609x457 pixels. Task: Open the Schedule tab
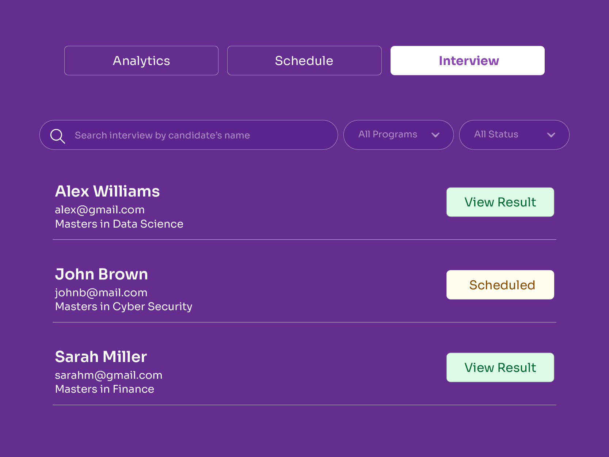304,61
